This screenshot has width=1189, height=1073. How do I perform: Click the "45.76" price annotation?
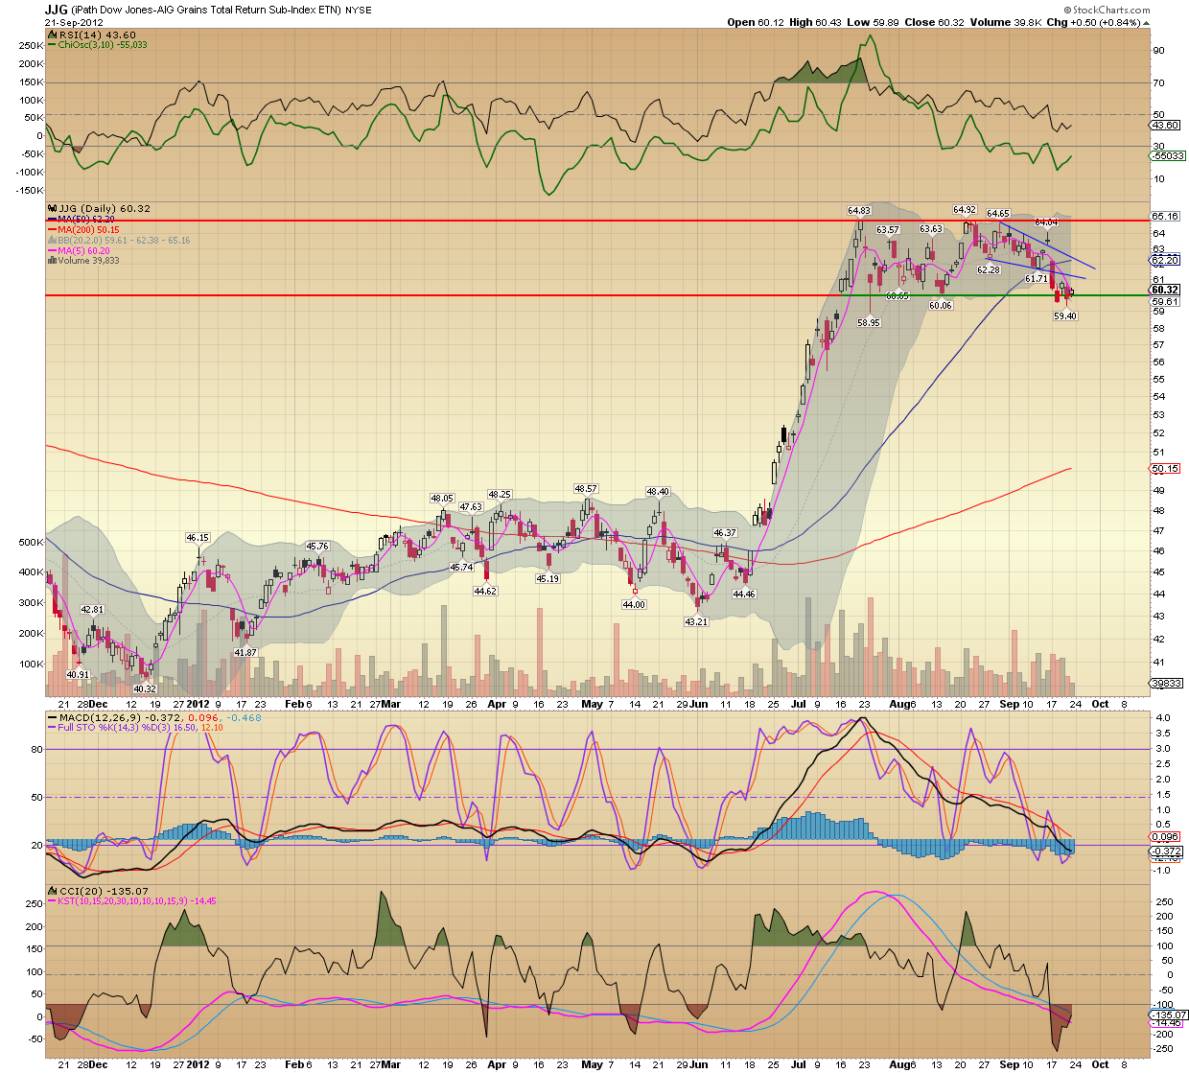pos(317,547)
